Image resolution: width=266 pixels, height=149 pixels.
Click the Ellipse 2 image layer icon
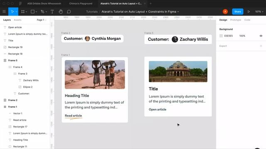(x=20, y=87)
